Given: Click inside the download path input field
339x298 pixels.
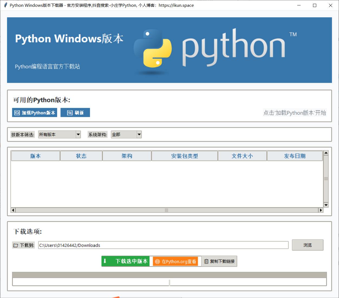Looking at the screenshot, I should [162, 245].
